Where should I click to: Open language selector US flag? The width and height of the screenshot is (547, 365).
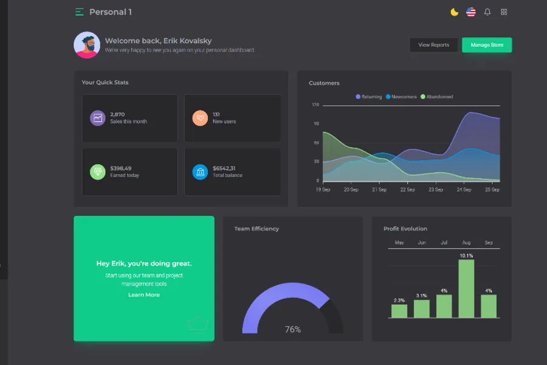click(471, 12)
